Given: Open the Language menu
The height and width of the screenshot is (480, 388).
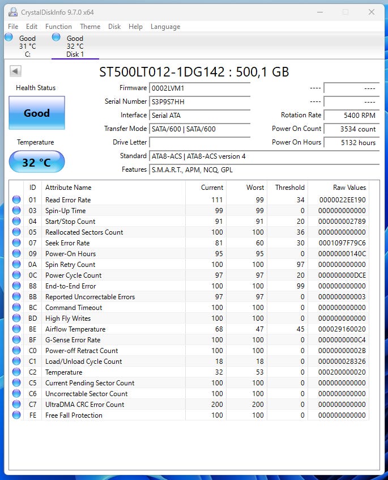Looking at the screenshot, I should click(165, 27).
